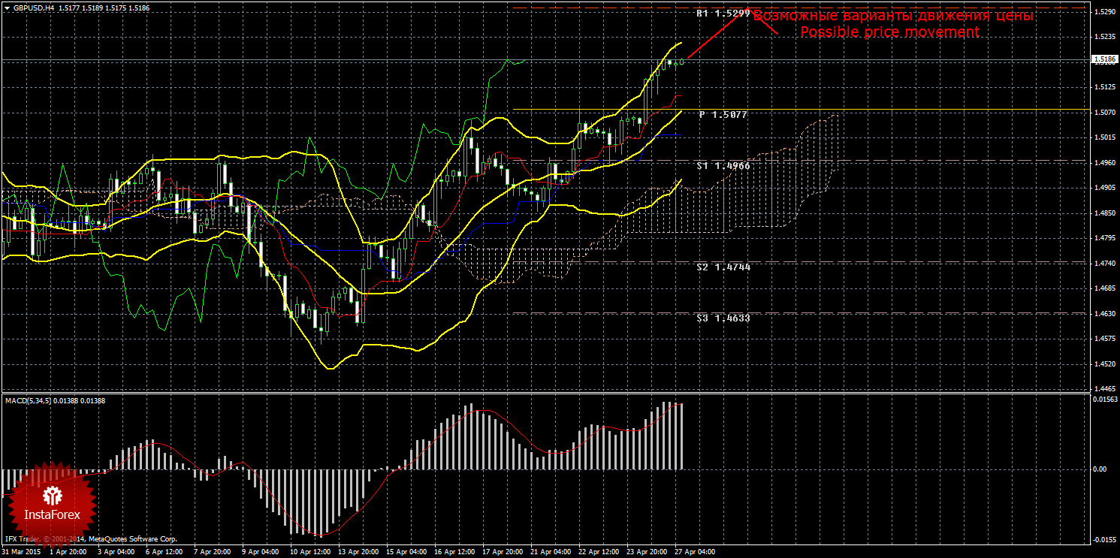Select the S1 1.4966 support label
1120x558 pixels.
click(x=723, y=165)
